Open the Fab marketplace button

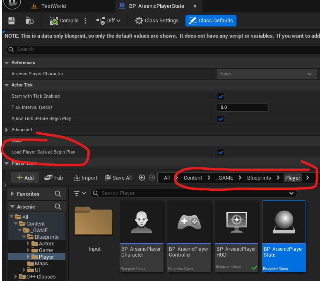[53, 178]
